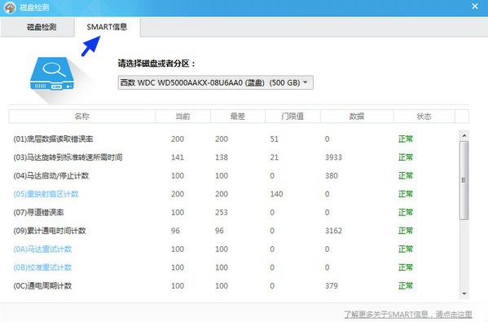
Task: Select the (0C)通电周期计数 row
Action: pos(234,286)
